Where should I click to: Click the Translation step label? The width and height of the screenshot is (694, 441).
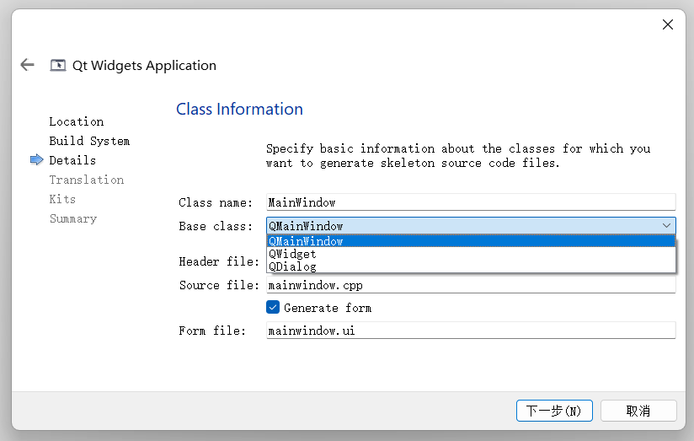86,180
